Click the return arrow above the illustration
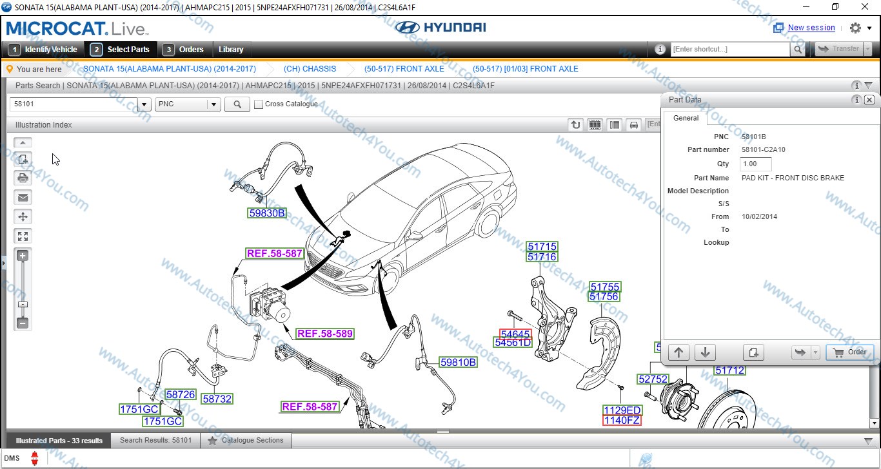This screenshot has height=469, width=881. [x=575, y=124]
